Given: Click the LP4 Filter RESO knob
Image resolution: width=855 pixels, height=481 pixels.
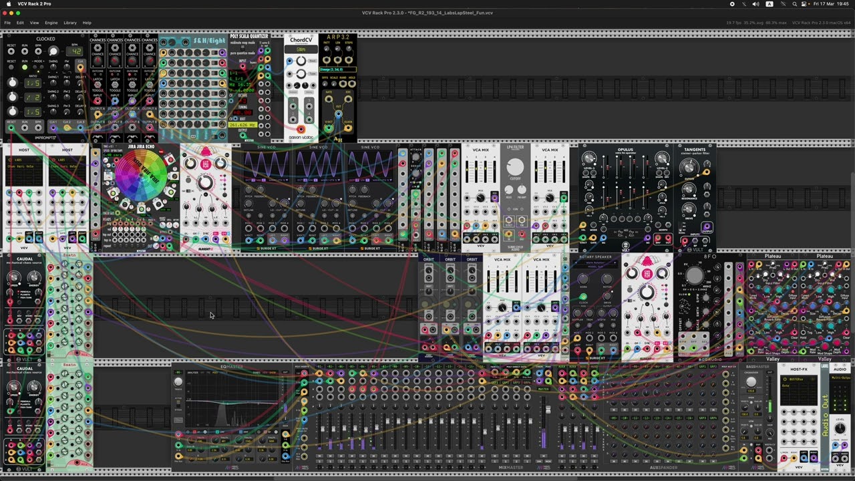Looking at the screenshot, I should tap(509, 190).
